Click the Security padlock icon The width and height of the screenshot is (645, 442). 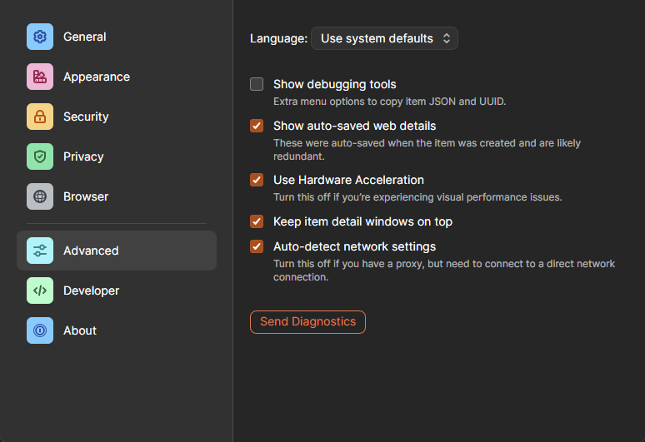(40, 117)
